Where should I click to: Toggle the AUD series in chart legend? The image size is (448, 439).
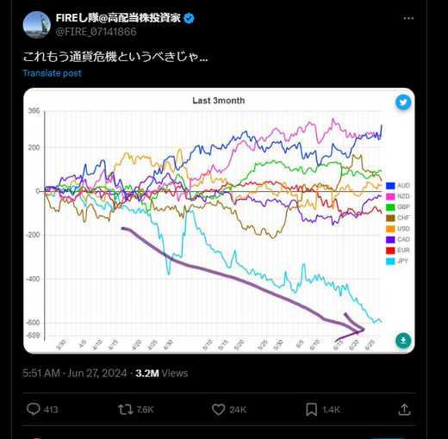pyautogui.click(x=398, y=186)
